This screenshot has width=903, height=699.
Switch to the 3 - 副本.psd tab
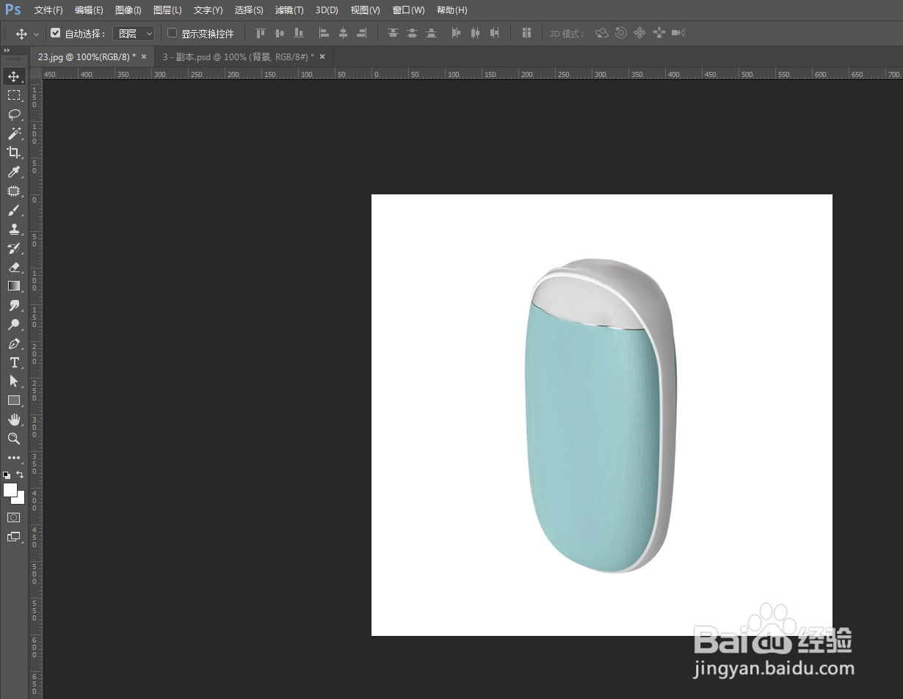(x=238, y=56)
